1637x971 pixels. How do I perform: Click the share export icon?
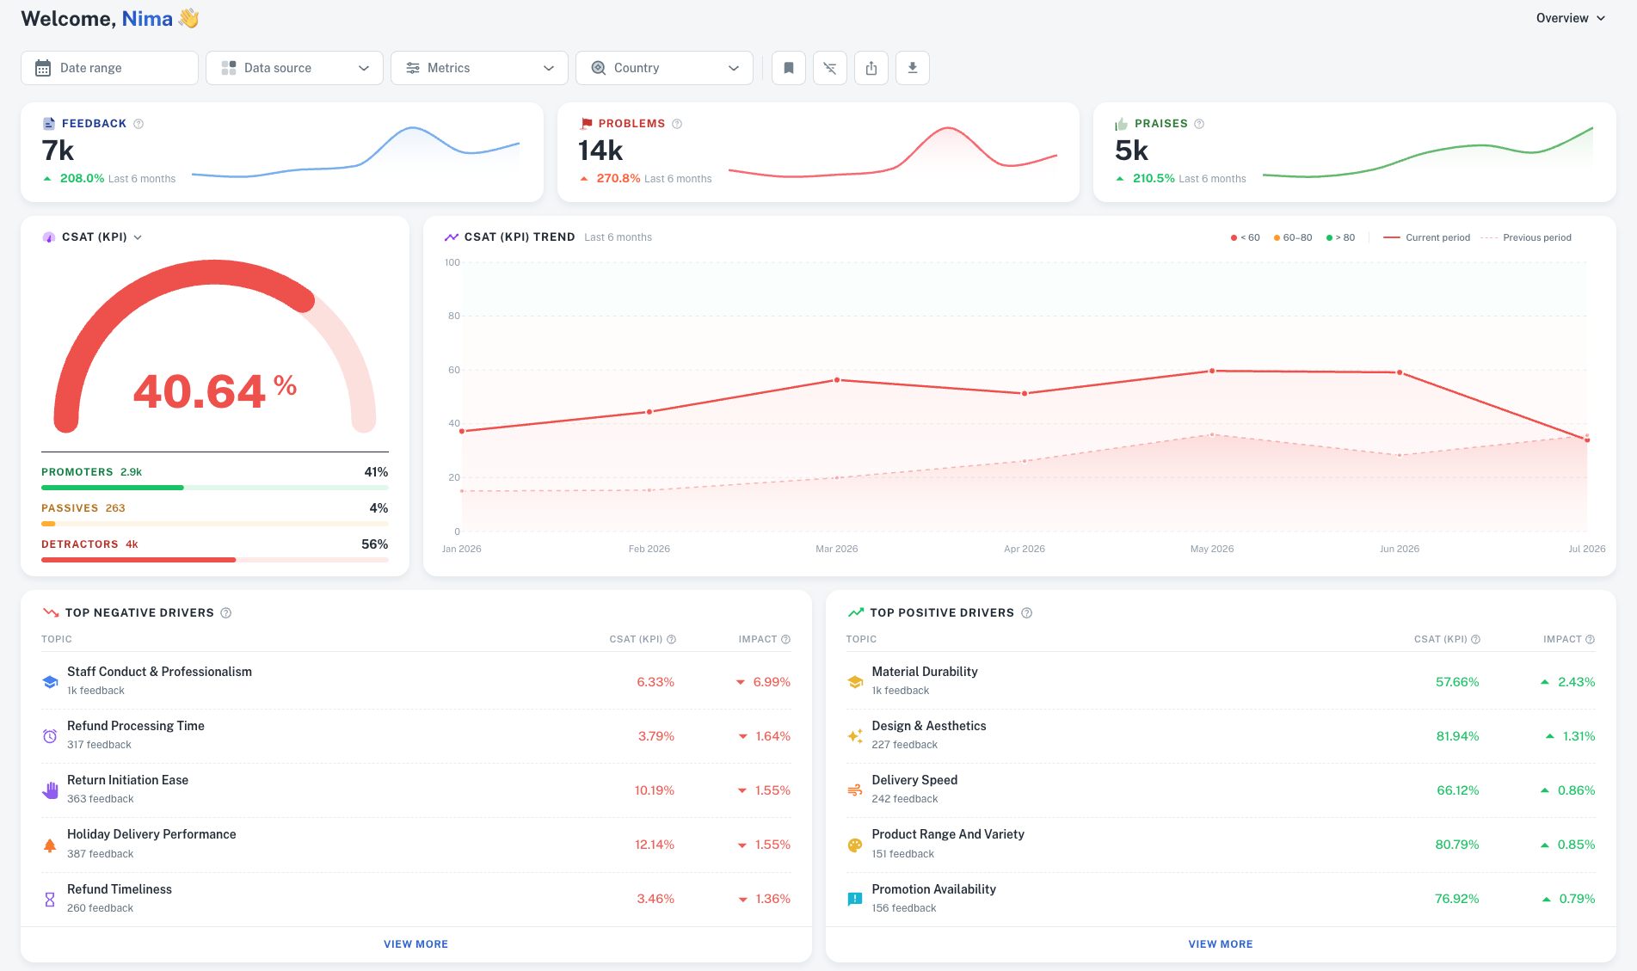click(x=871, y=68)
